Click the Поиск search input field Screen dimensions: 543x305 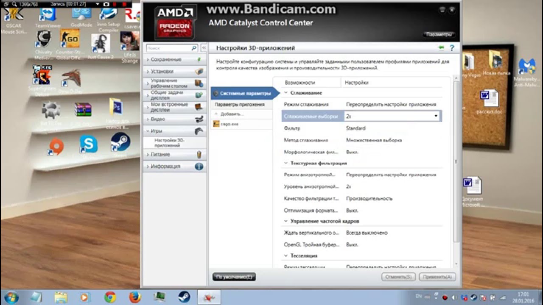click(x=168, y=48)
